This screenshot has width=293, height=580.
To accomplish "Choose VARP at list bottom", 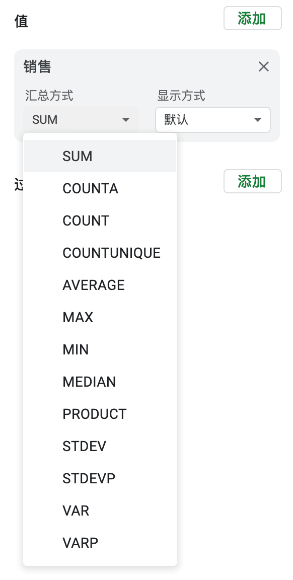I will click(100, 542).
